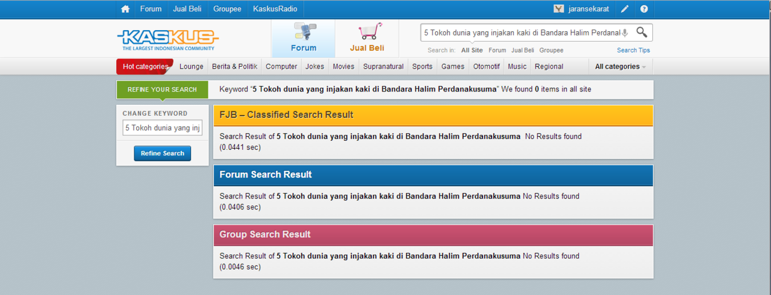The image size is (771, 295).
Task: Click the Change Keyword input field
Action: pyautogui.click(x=163, y=128)
